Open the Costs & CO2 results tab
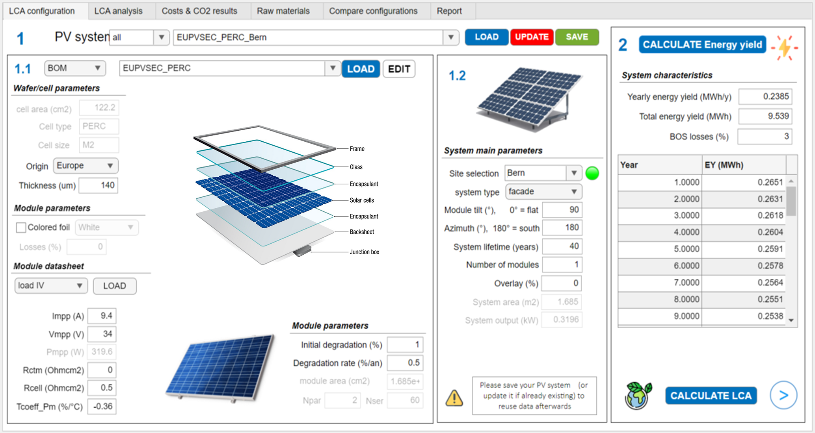Screen dimensions: 815x433 pos(199,11)
